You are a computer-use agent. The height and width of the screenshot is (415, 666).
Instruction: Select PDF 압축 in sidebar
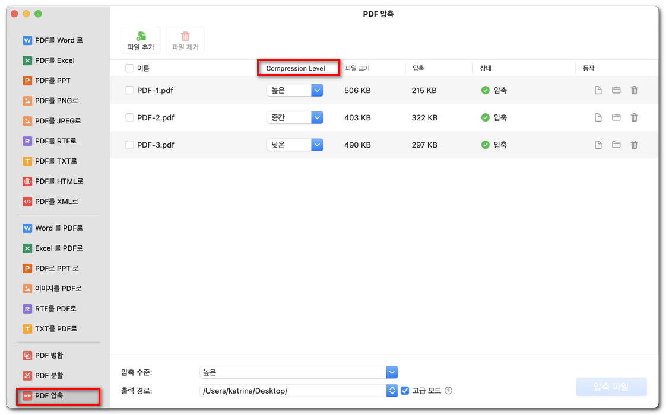(x=58, y=397)
